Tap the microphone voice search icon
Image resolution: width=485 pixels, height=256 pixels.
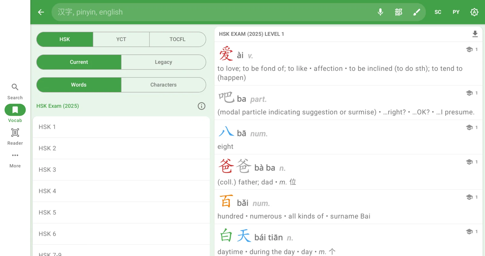click(x=380, y=12)
